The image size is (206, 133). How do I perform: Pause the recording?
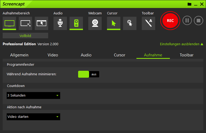point(187,21)
